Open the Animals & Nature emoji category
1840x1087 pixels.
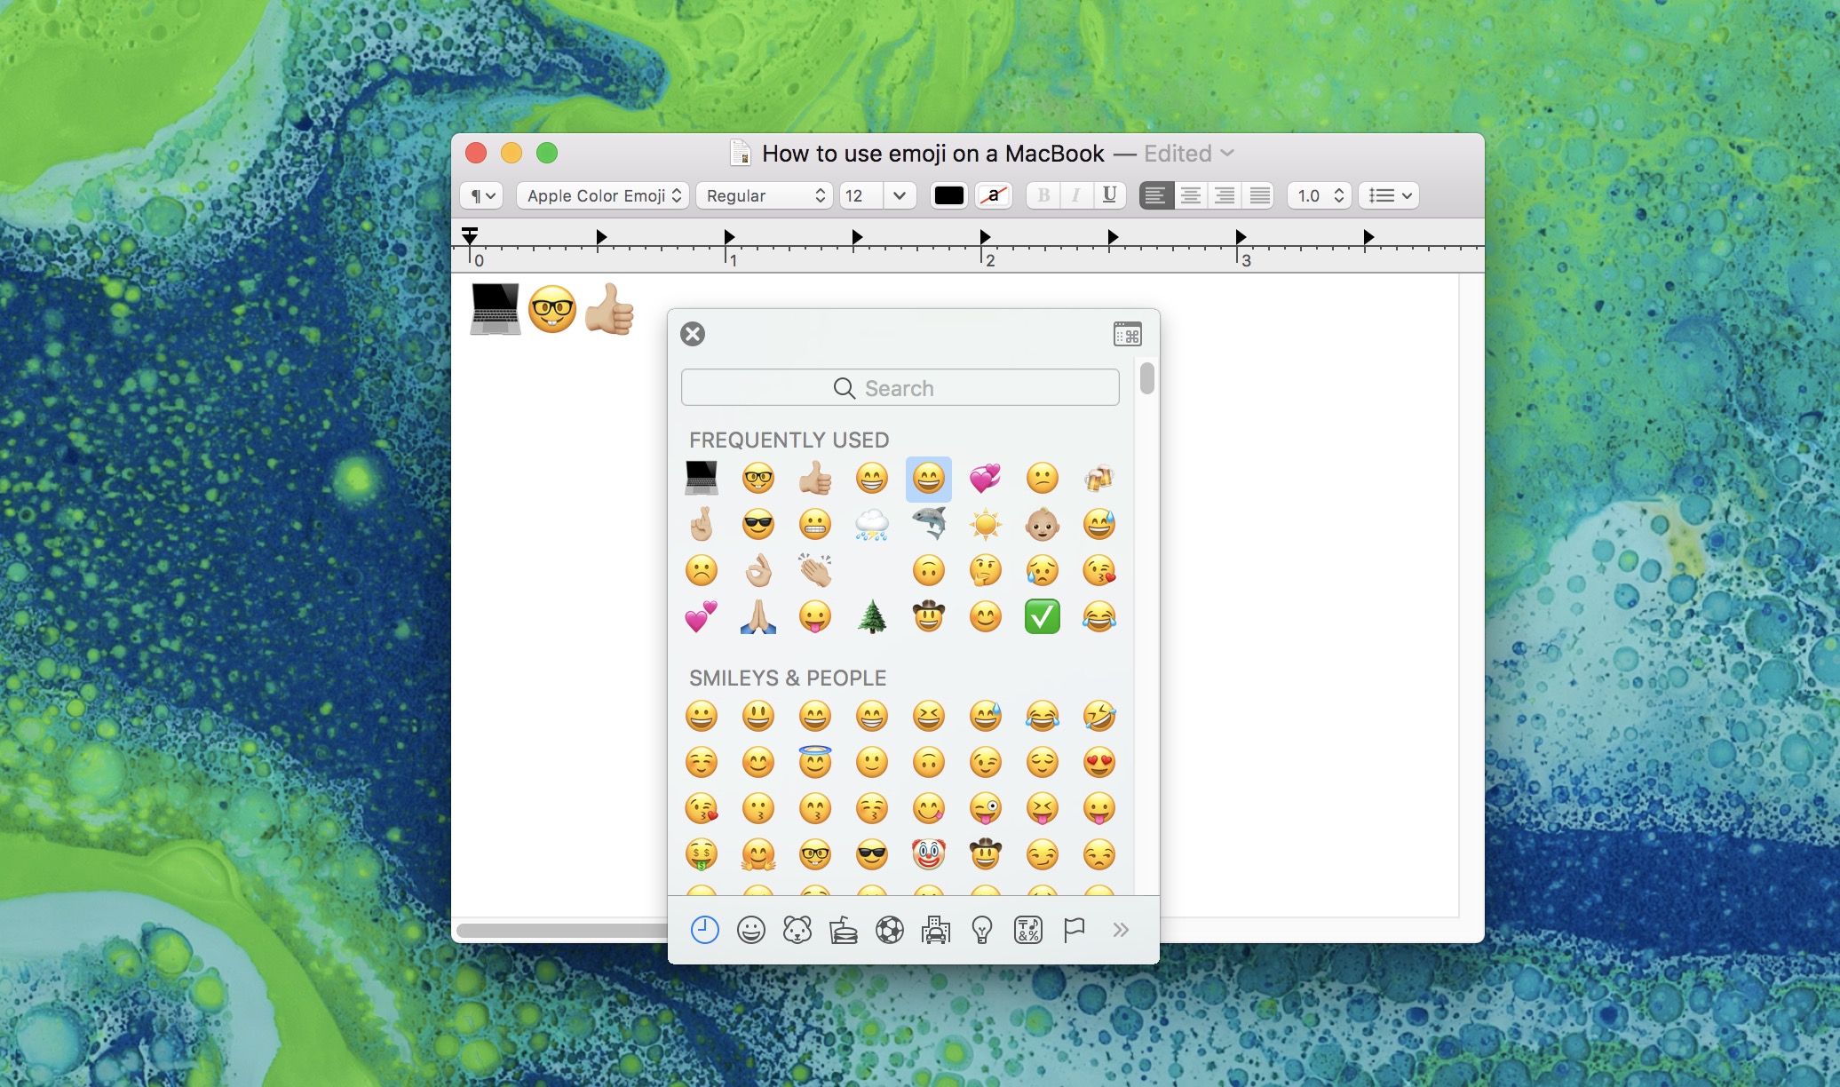coord(797,931)
